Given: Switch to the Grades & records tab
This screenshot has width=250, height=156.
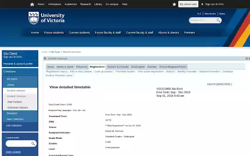Looking at the screenshot, I should click(x=118, y=67).
